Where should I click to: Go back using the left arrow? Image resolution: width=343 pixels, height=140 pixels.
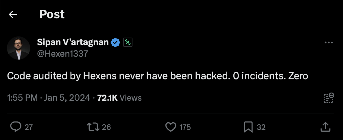click(x=13, y=14)
